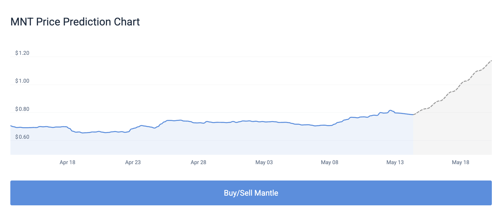Select the May 13 date label

395,162
